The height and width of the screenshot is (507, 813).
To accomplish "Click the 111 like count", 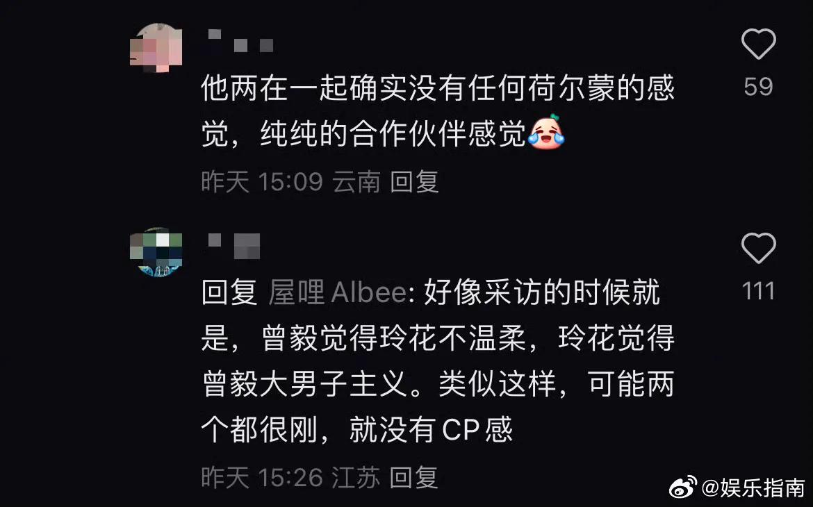I will [758, 291].
